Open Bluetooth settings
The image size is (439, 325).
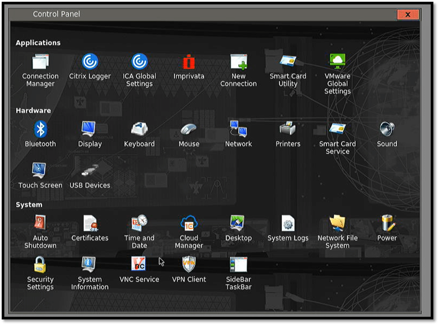click(x=40, y=134)
